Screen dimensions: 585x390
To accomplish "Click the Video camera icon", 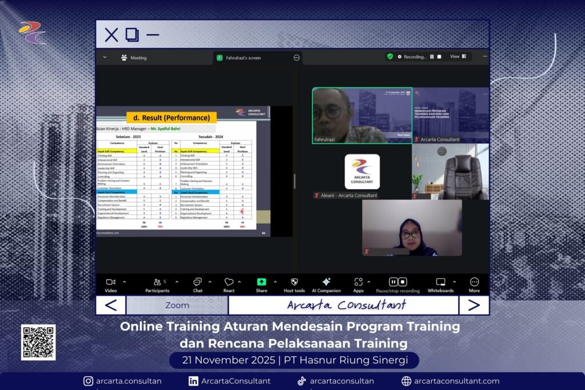I will (x=111, y=282).
